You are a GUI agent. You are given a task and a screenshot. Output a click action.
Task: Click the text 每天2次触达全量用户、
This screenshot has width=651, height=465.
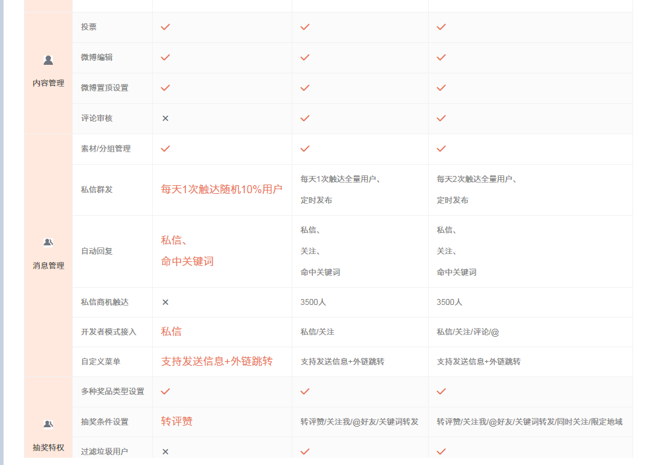coord(476,179)
